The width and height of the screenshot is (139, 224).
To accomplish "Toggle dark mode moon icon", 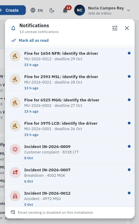I will point(52,10).
